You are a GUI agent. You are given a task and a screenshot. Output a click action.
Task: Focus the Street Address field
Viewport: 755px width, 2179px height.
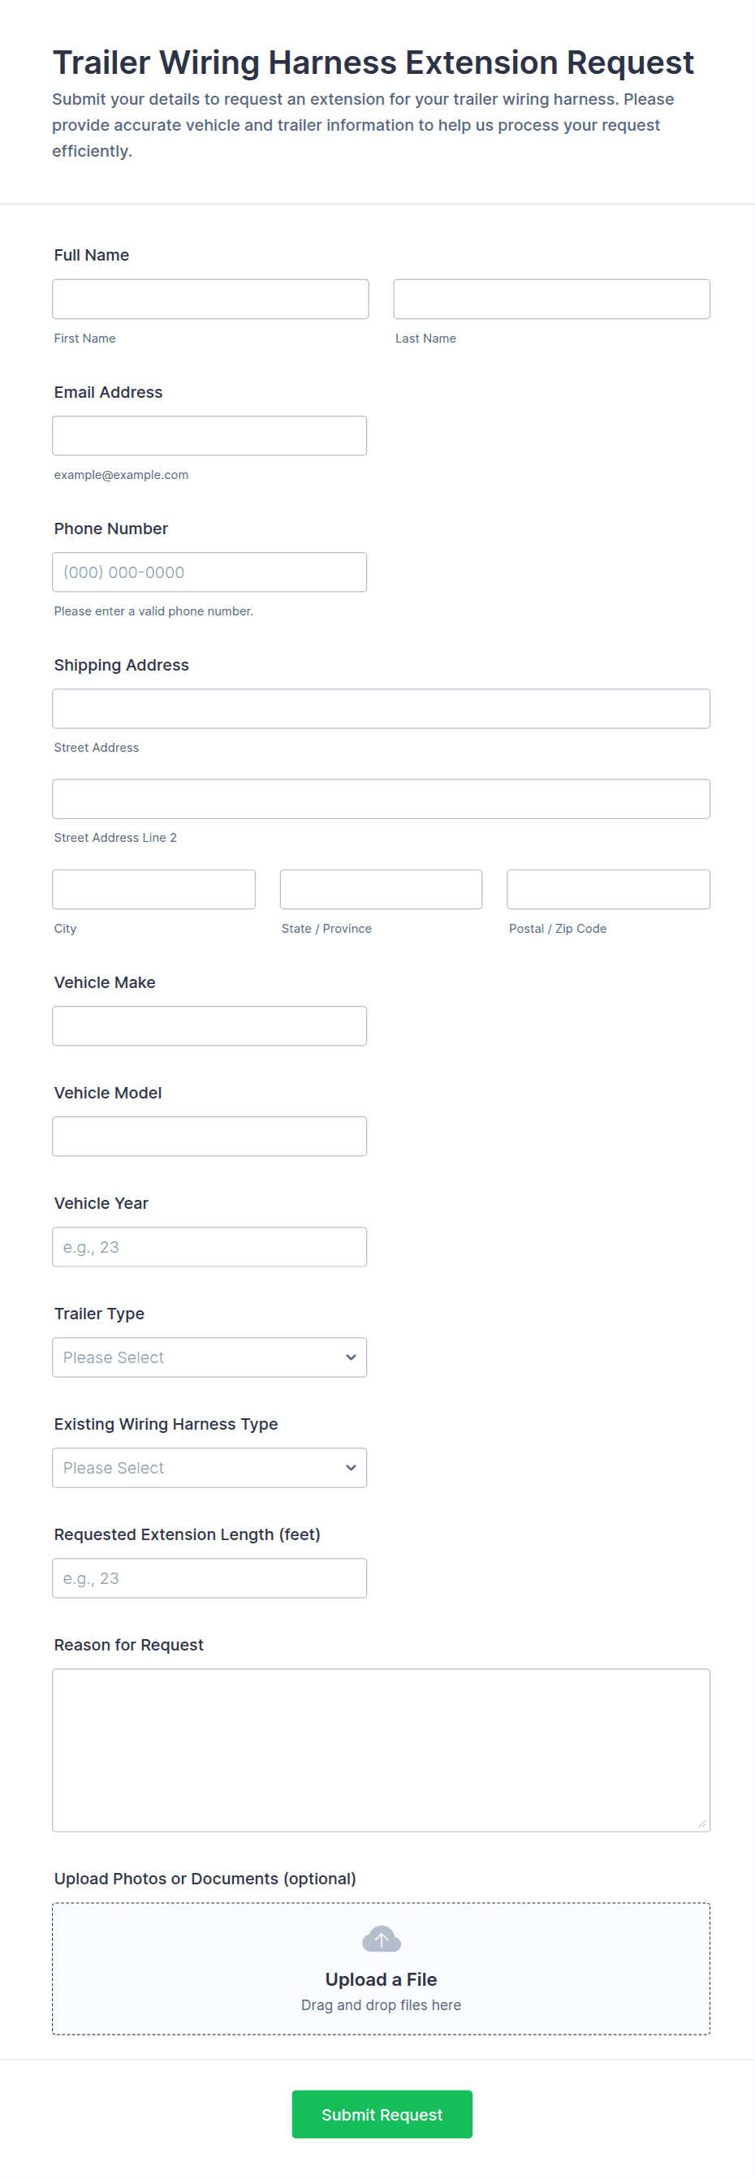381,709
